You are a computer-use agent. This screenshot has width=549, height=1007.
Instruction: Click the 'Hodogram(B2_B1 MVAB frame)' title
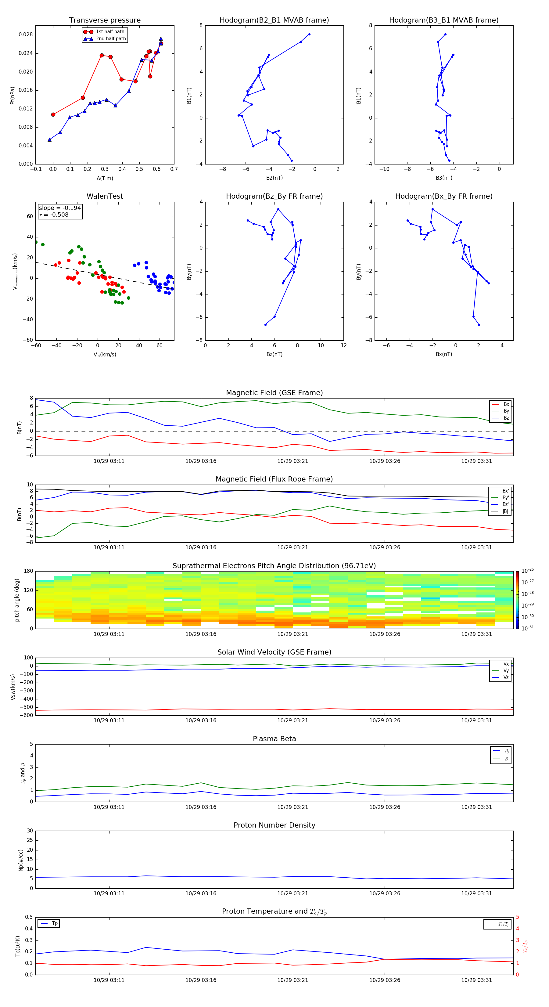274,20
